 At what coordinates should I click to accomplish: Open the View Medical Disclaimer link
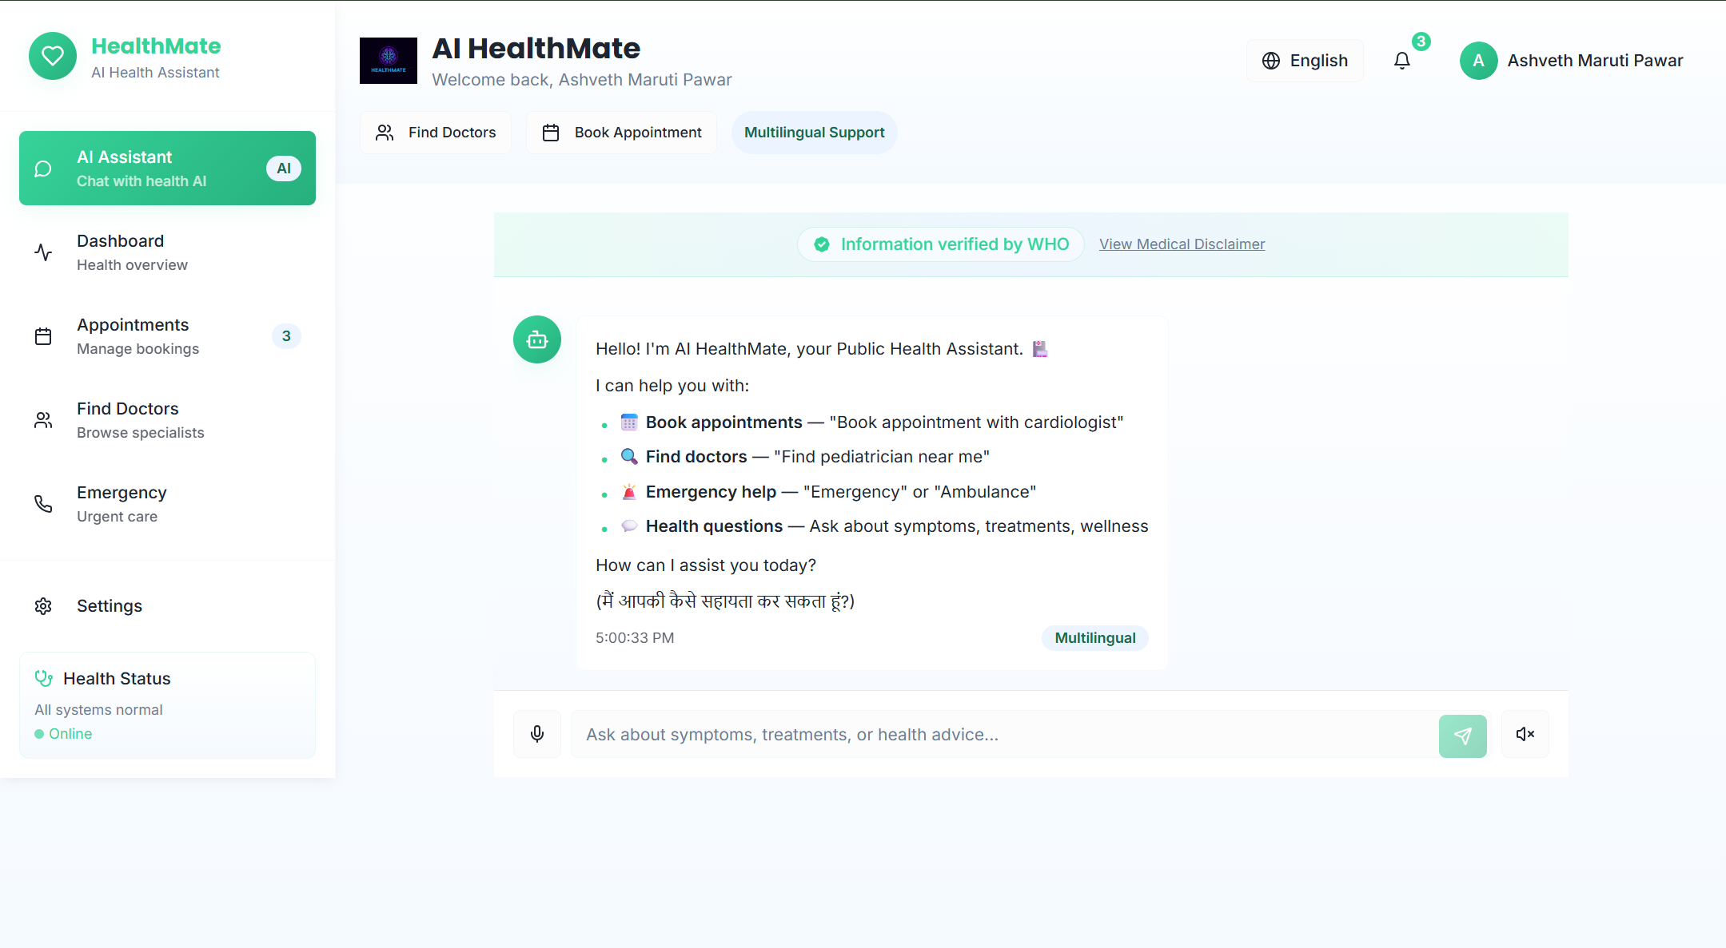(x=1182, y=244)
